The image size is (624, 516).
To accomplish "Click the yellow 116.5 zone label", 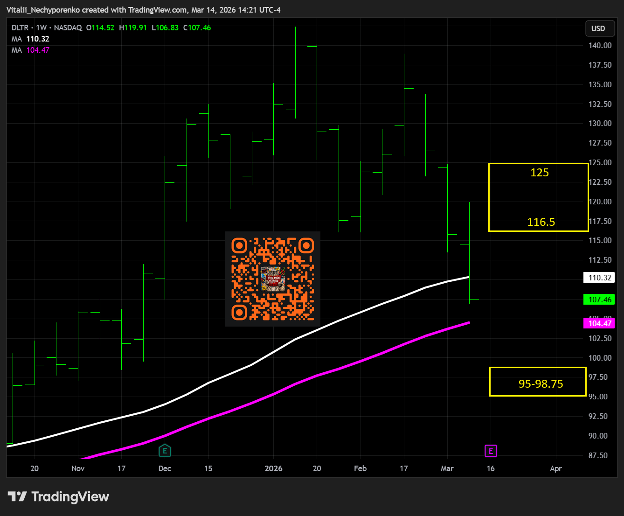I will pos(541,222).
